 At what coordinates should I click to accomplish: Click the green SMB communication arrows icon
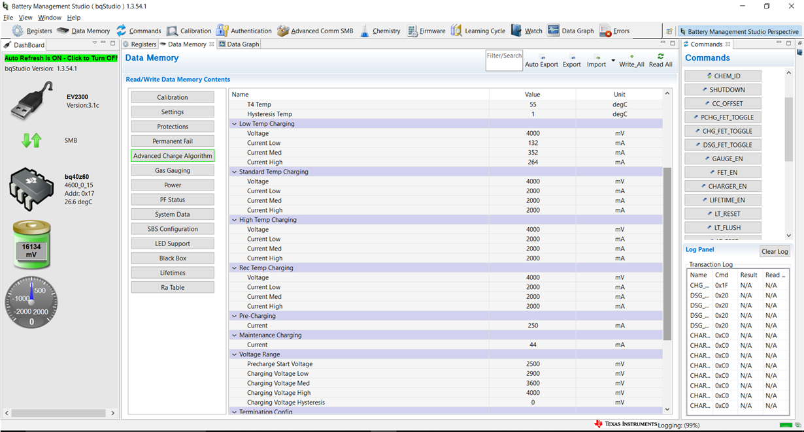pos(31,140)
